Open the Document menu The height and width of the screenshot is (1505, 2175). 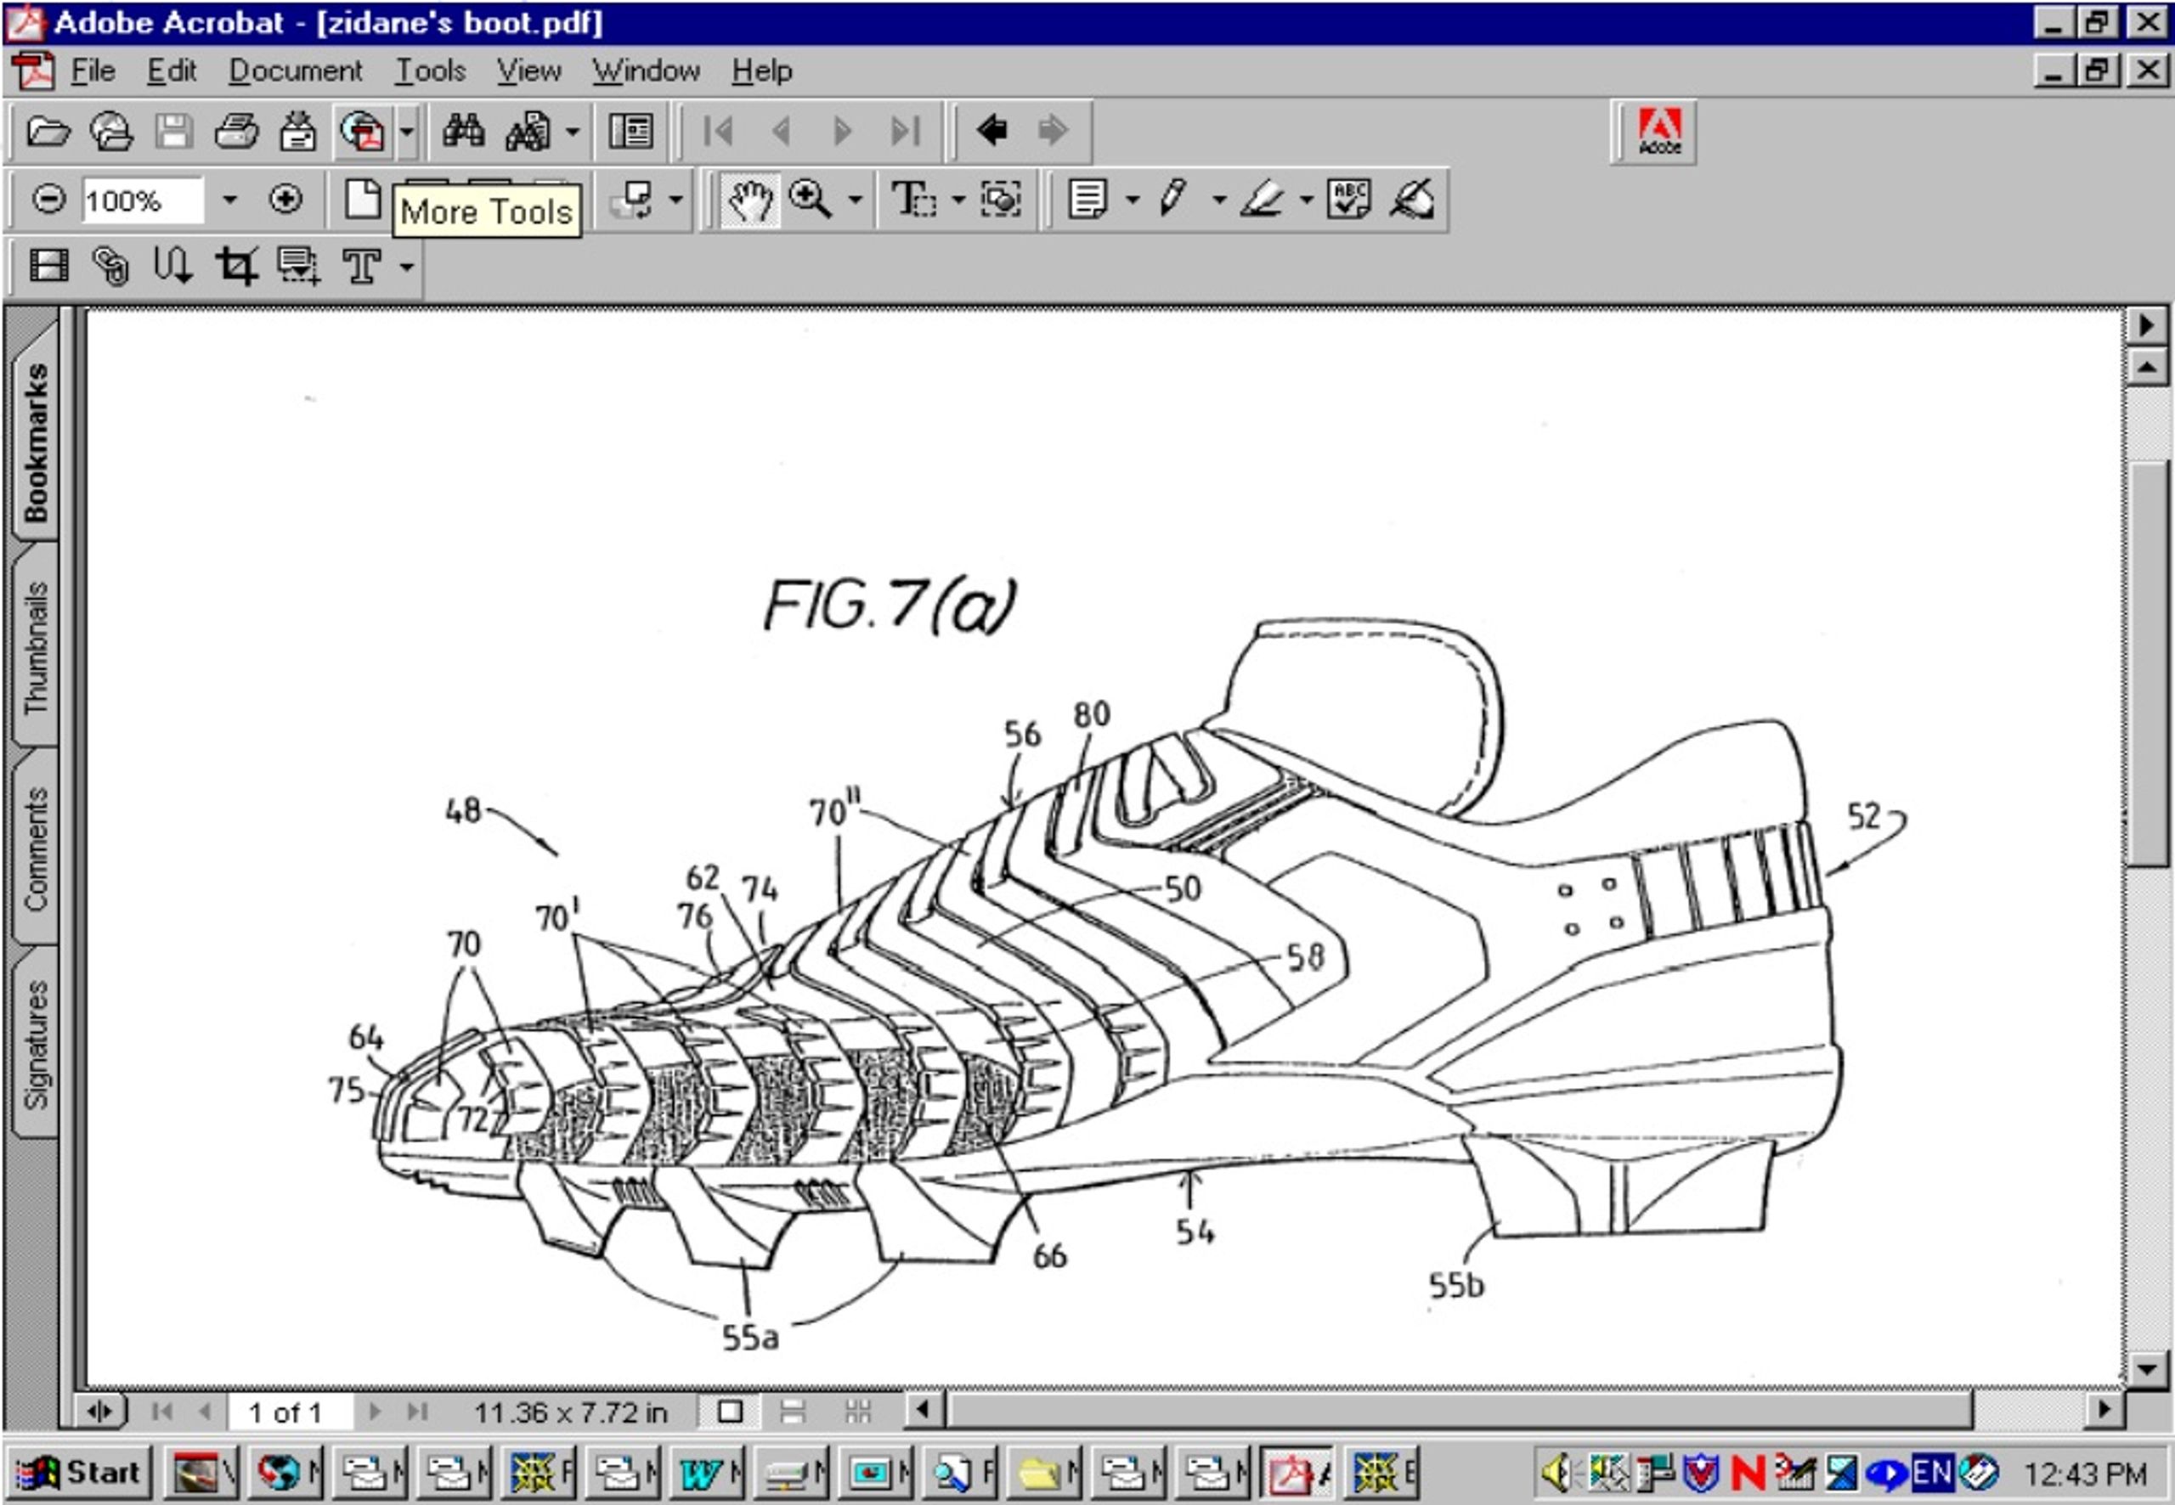[295, 70]
